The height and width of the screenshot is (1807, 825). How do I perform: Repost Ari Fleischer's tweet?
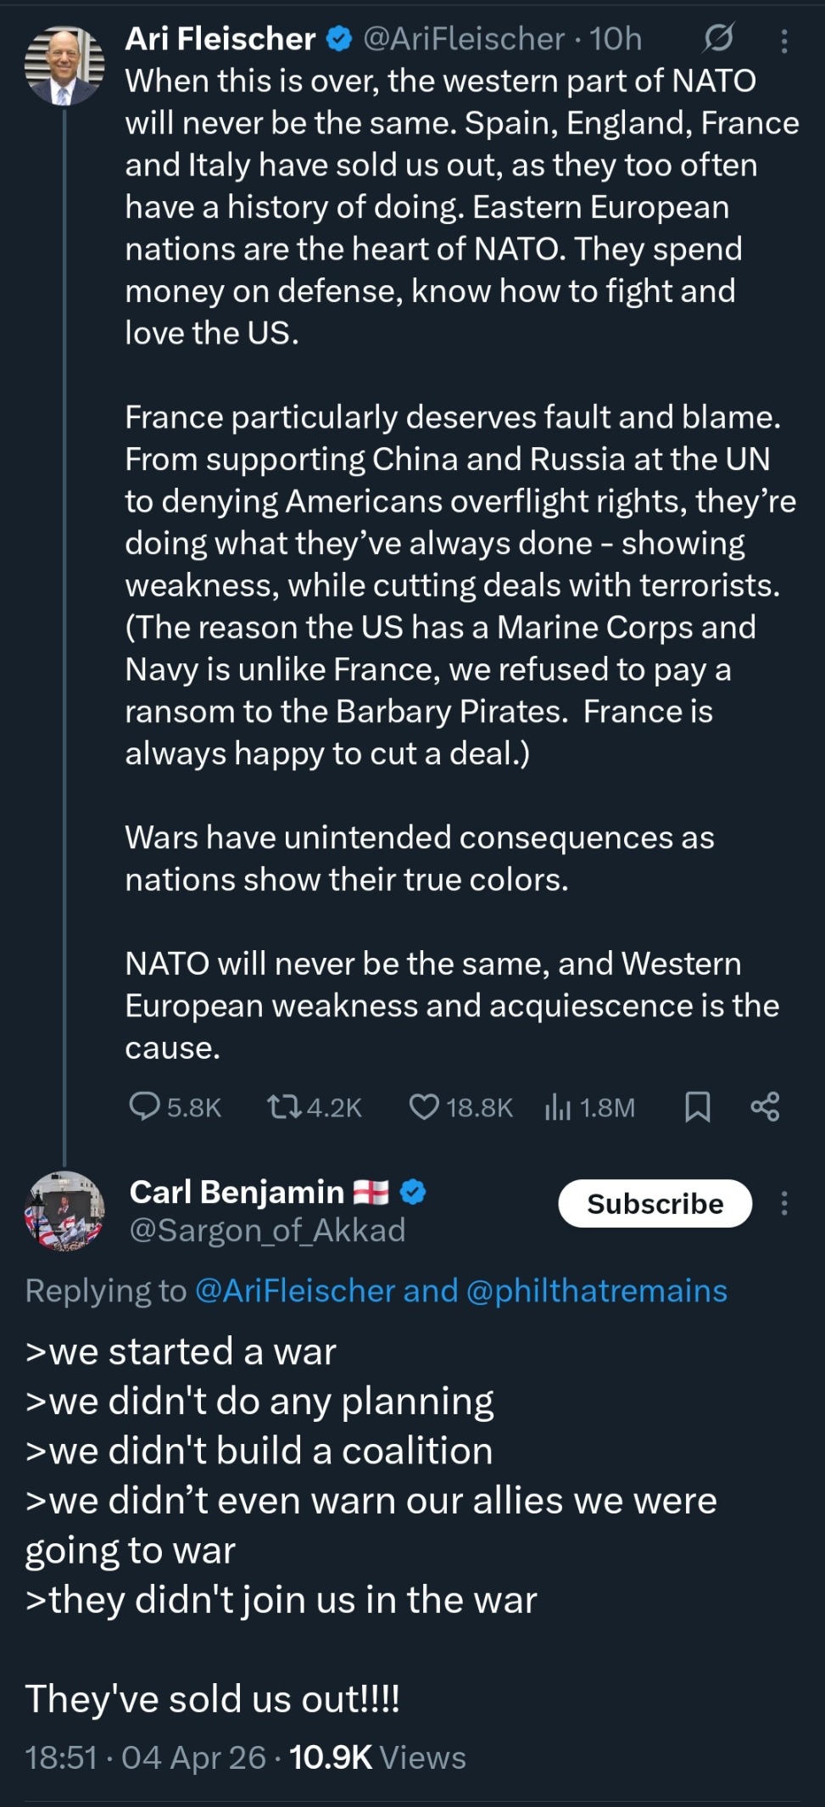pos(284,1106)
